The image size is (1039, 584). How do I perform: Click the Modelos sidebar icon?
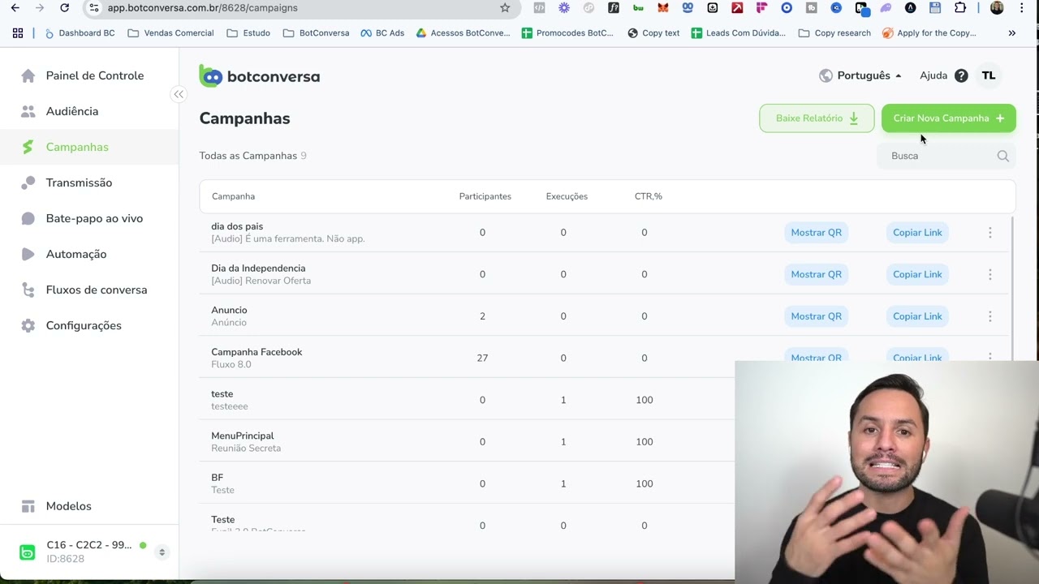(28, 506)
